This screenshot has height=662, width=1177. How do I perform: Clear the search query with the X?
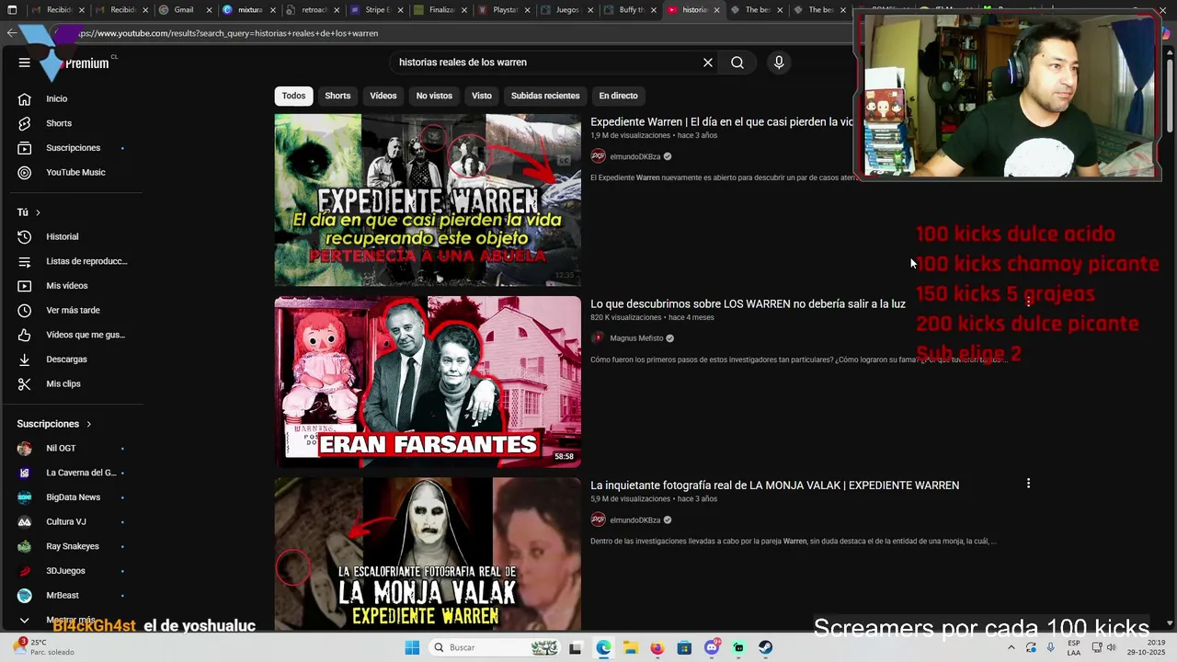pos(708,63)
